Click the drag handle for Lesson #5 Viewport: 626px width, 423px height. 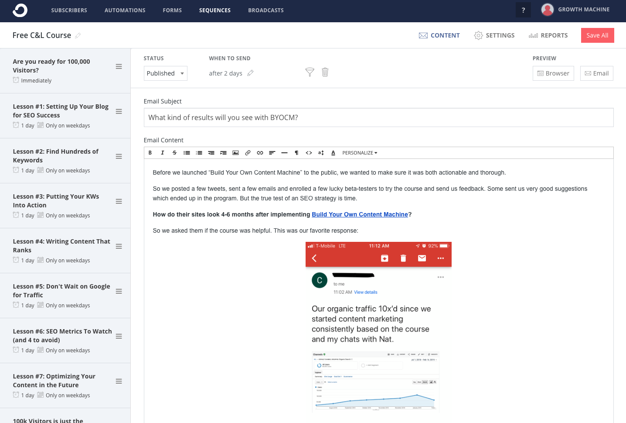(119, 291)
